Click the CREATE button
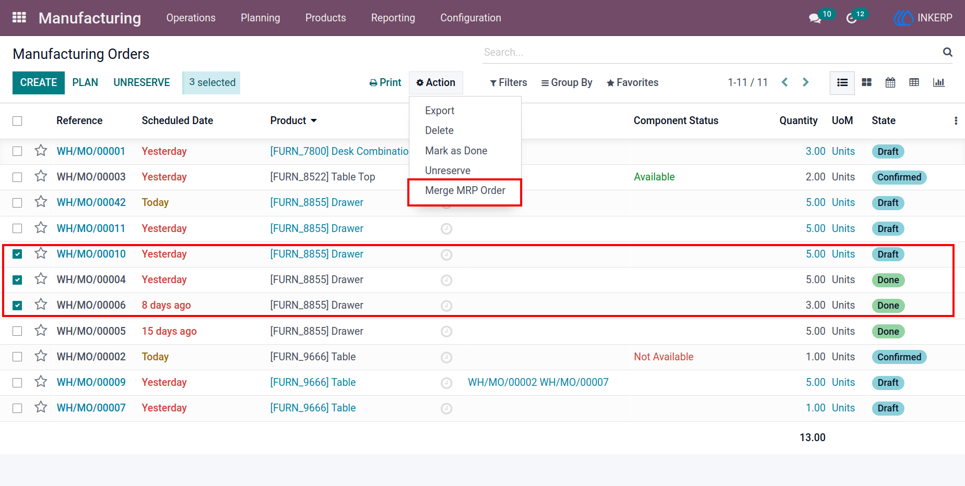This screenshot has height=486, width=965. (x=39, y=83)
